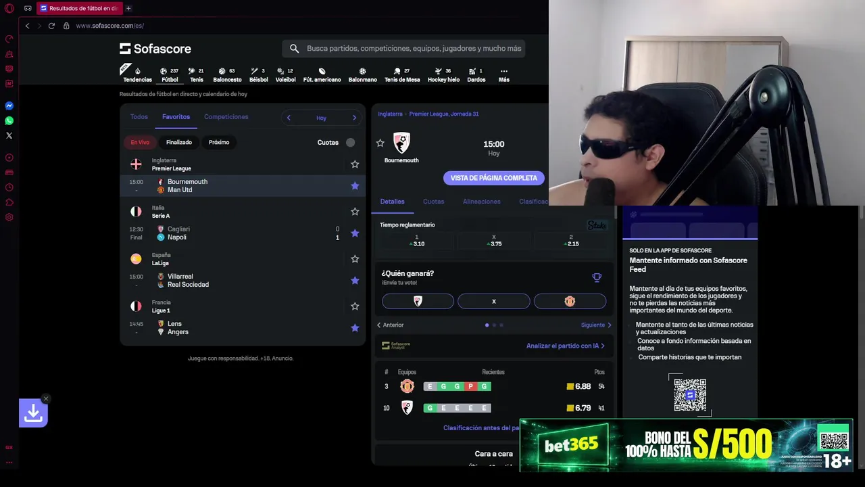This screenshot has height=487, width=865.
Task: Click the search matches input field
Action: coord(404,49)
